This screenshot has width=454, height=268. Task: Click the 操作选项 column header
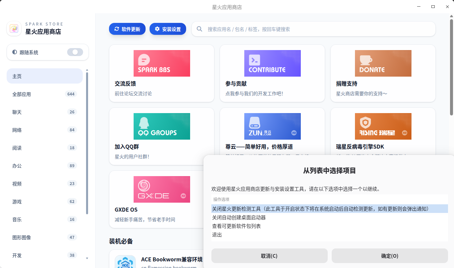221,199
